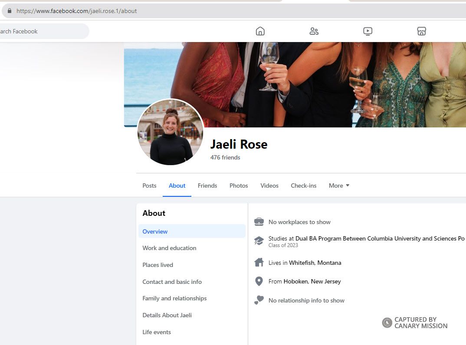Open the Photos tab
Screen dimensions: 466x345
coord(239,186)
